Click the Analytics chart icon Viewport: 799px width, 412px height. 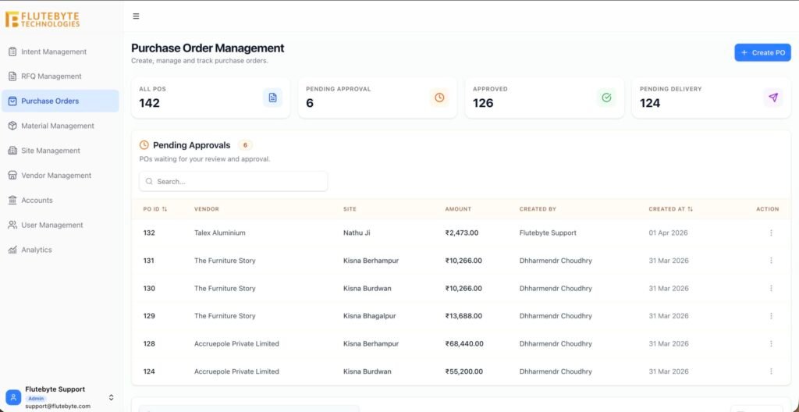(x=12, y=250)
